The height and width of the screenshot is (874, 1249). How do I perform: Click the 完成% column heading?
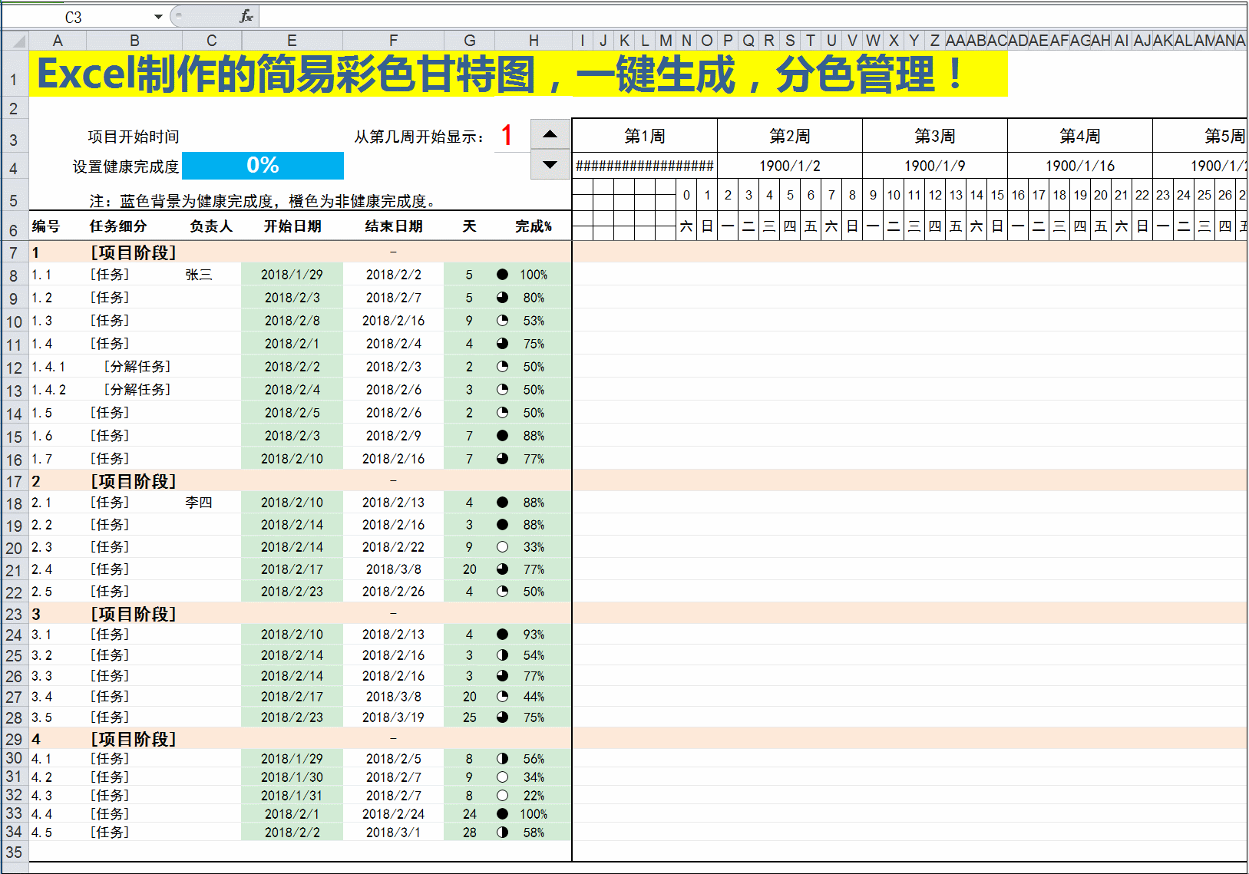coord(534,226)
